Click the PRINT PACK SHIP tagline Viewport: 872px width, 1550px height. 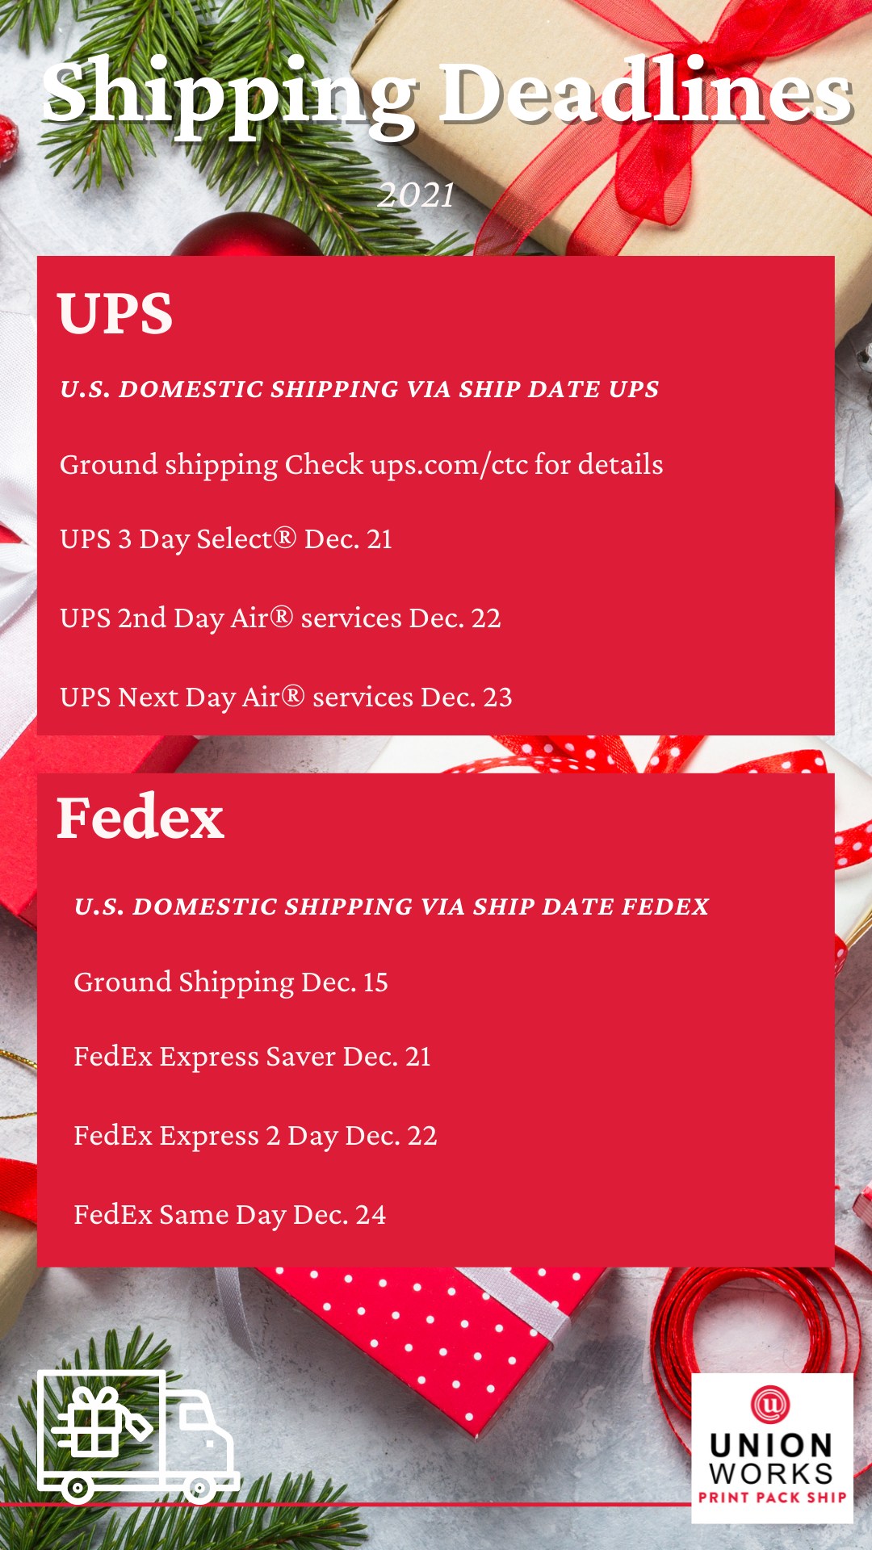(772, 1498)
